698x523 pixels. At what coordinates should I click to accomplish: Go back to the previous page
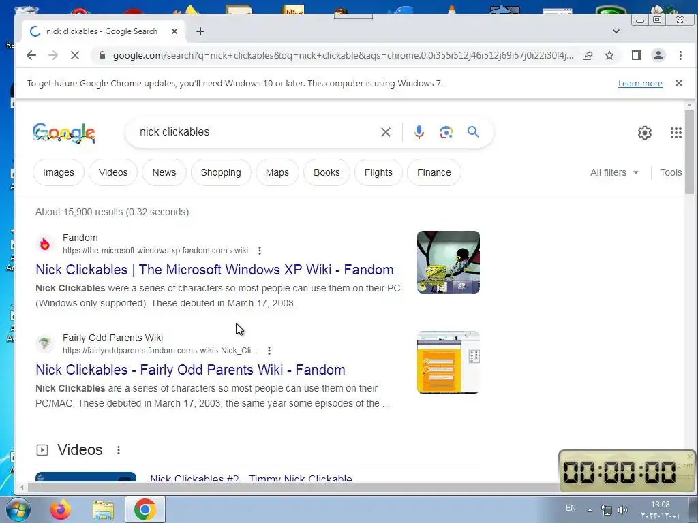[31, 55]
